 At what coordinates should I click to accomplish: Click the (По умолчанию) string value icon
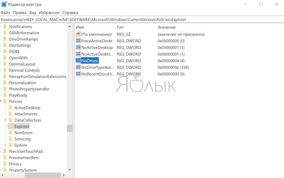pyautogui.click(x=78, y=34)
